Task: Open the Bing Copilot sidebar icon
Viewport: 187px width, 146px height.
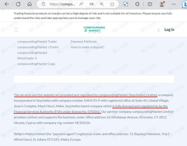Action: 185,4
